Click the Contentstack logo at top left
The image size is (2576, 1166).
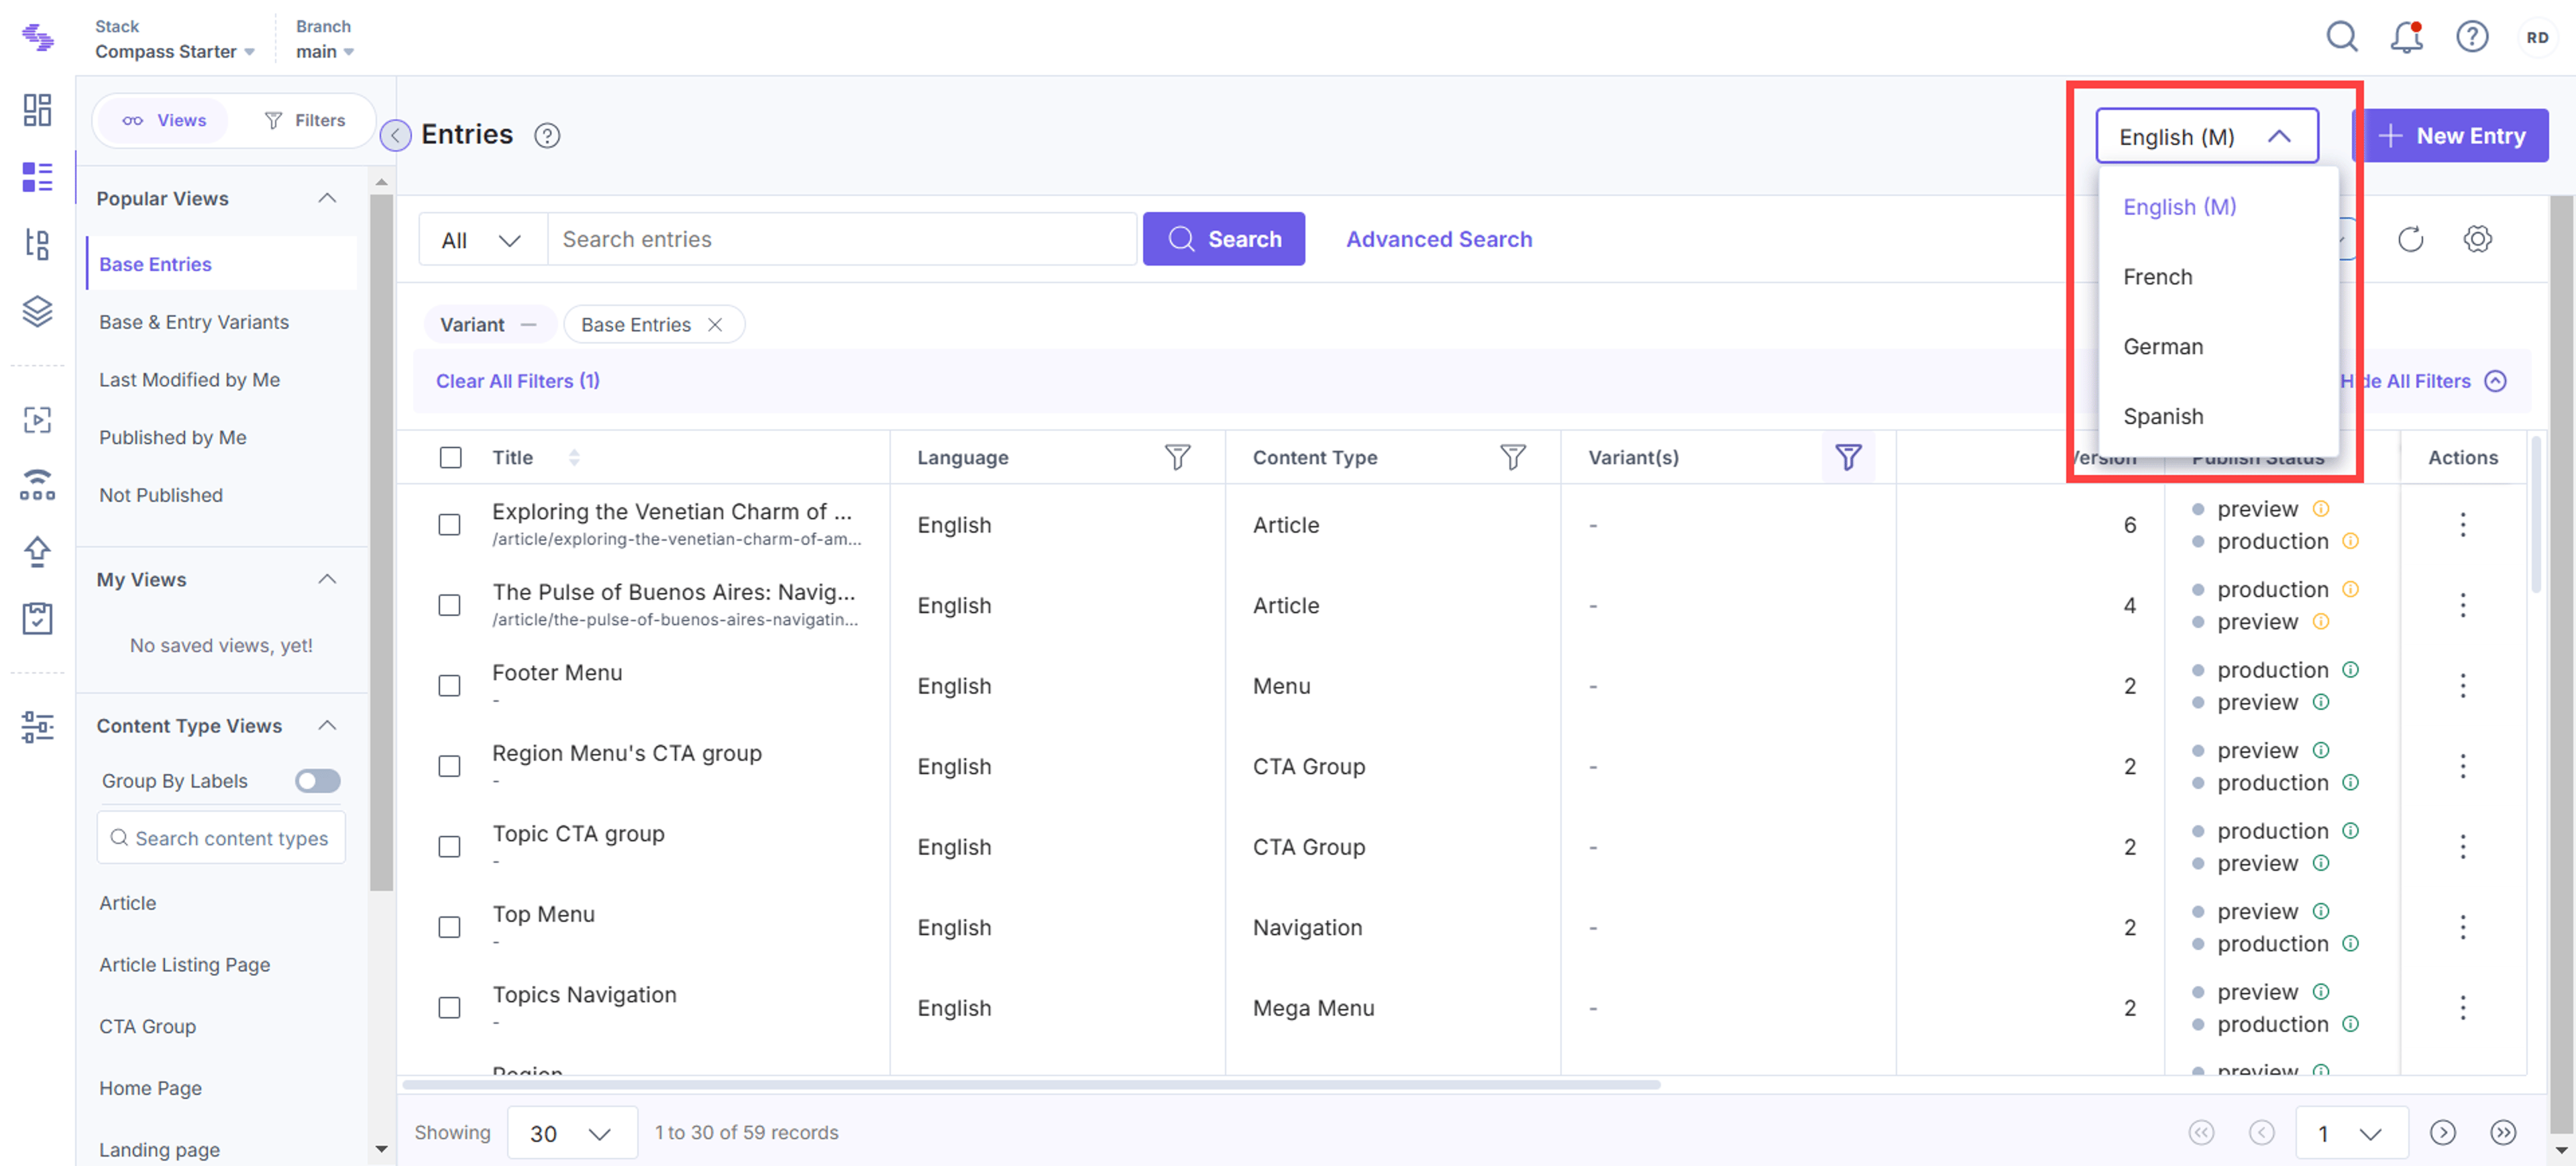[37, 37]
